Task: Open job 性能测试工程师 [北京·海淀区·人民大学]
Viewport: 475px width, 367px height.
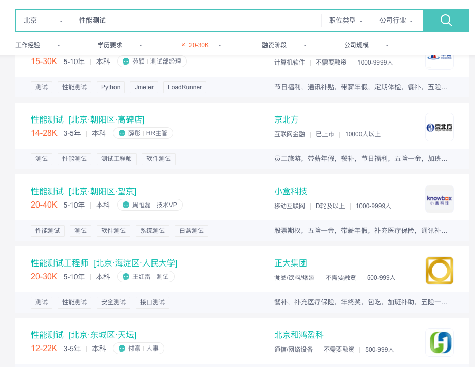Action: tap(104, 263)
